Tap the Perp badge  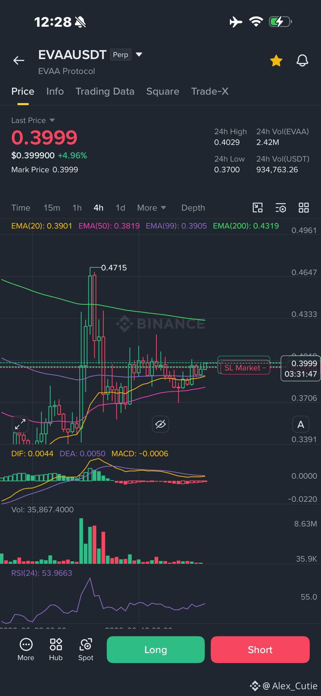(x=121, y=55)
